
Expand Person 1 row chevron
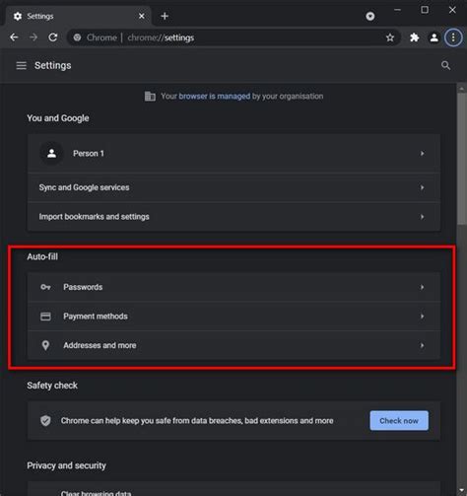(x=422, y=154)
